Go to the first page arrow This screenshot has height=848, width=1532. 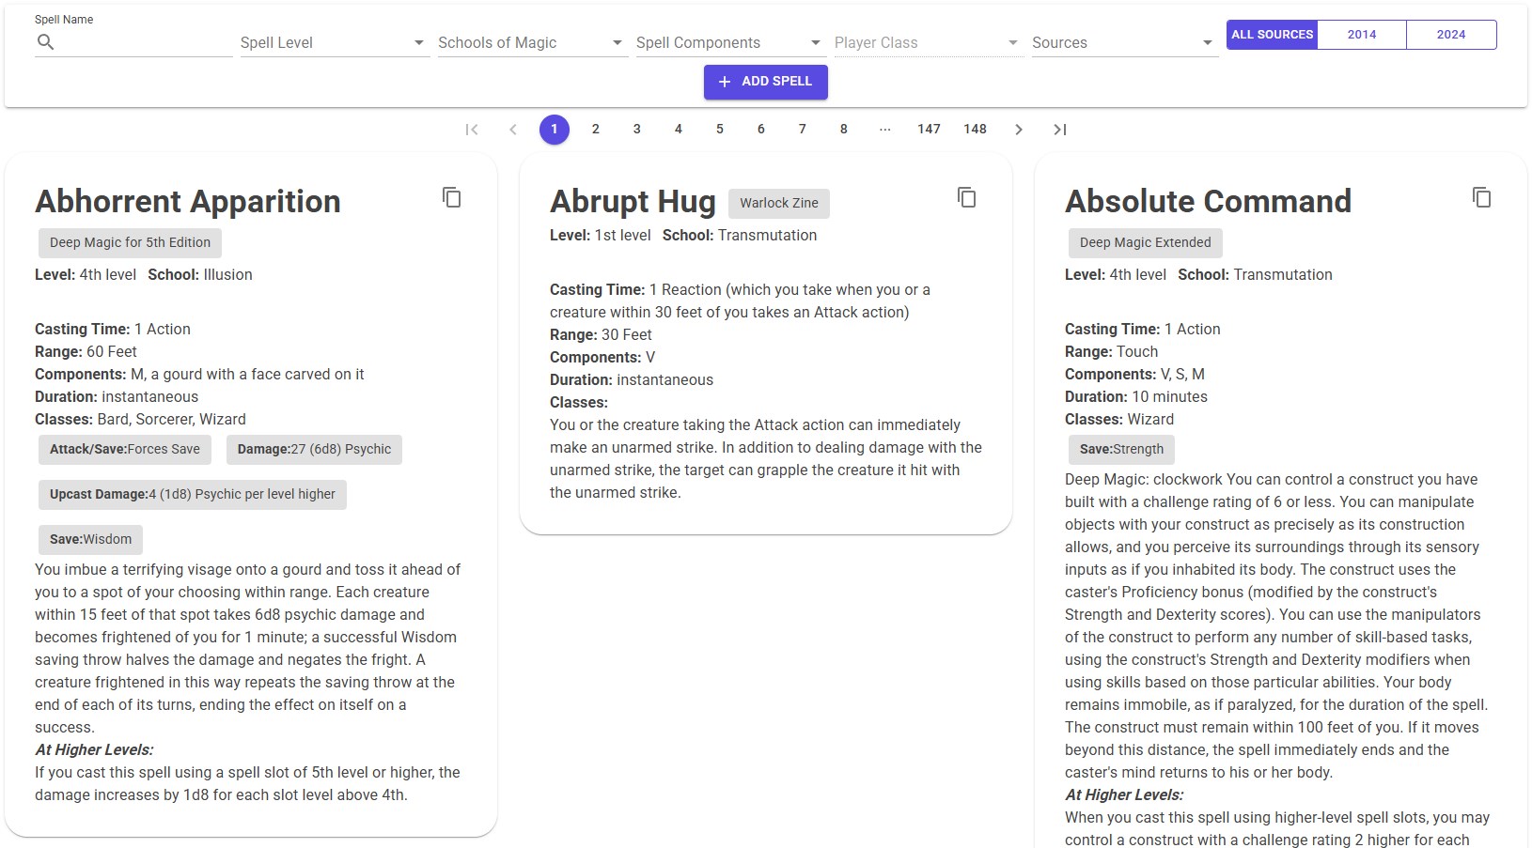pyautogui.click(x=472, y=130)
